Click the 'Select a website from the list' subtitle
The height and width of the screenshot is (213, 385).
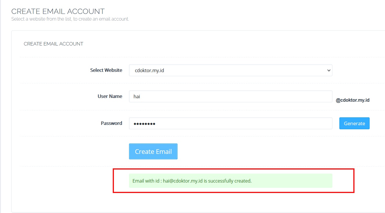pyautogui.click(x=70, y=19)
